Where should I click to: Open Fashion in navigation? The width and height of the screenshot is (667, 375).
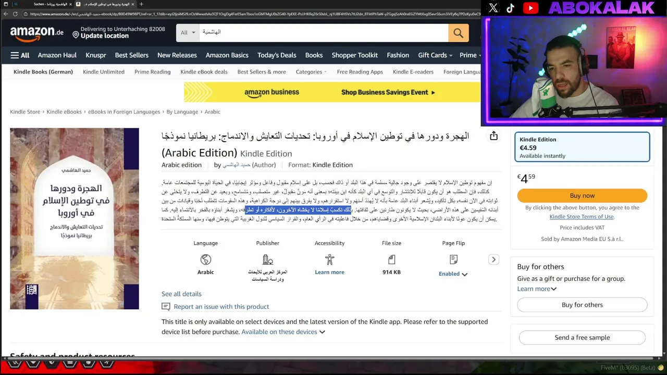pos(398,55)
